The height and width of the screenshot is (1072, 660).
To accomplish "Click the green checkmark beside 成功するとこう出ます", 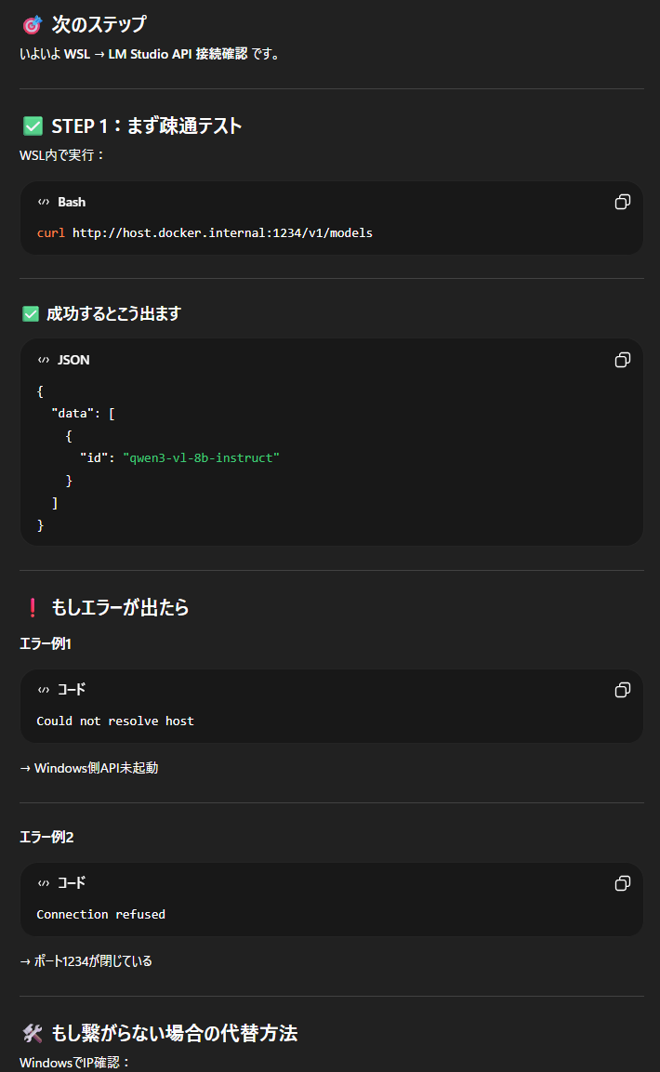I will (x=31, y=314).
